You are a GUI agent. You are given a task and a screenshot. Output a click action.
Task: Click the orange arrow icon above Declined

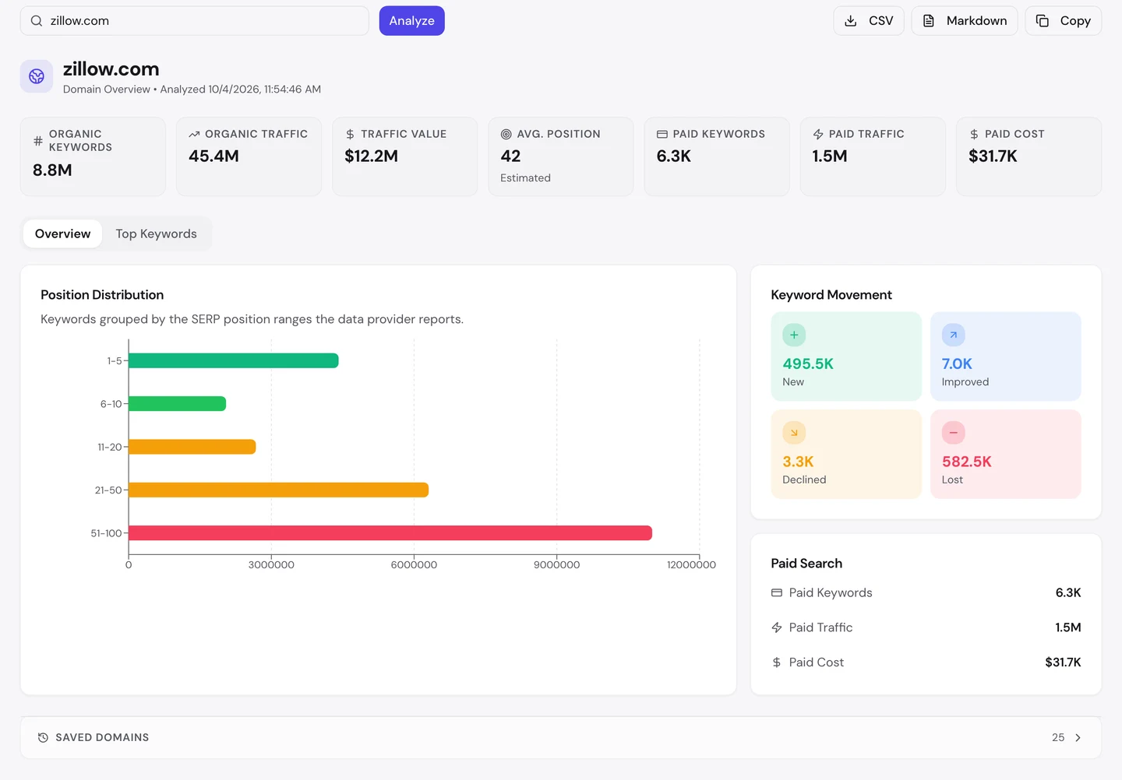794,433
